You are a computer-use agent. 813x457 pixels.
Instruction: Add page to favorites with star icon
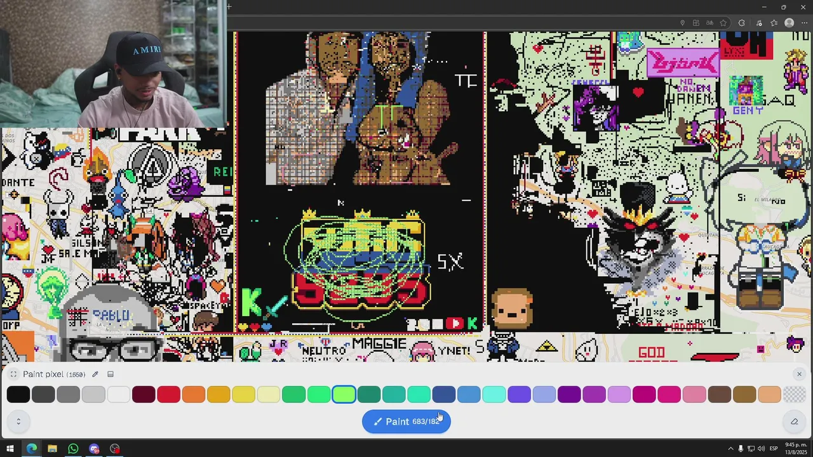point(723,23)
